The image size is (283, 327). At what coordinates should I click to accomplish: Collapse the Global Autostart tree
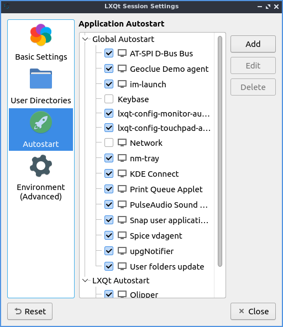pyautogui.click(x=85, y=39)
